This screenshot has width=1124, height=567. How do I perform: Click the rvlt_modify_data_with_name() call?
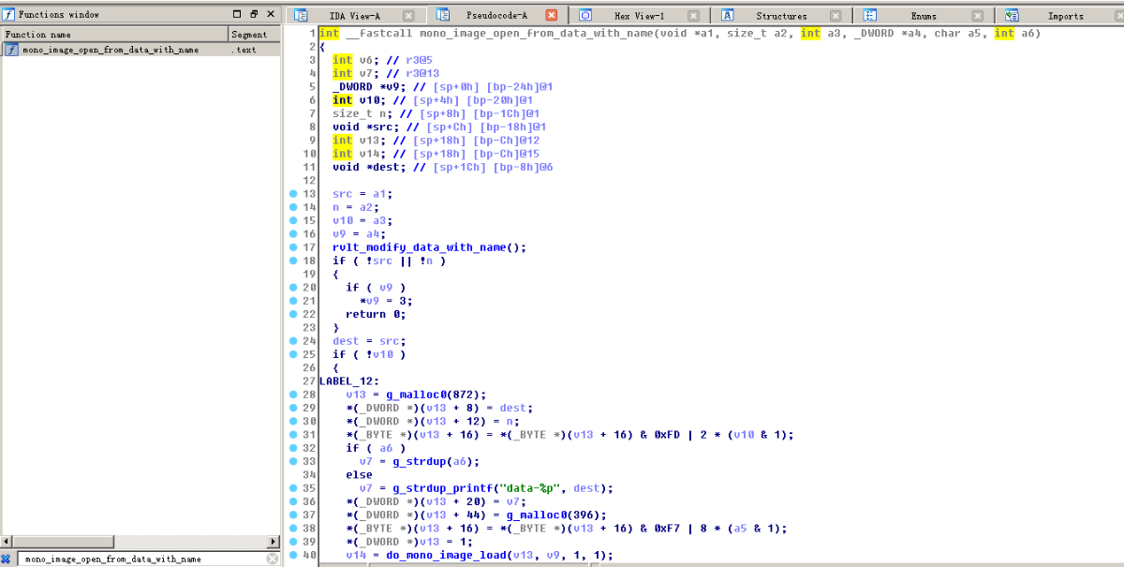pos(429,247)
